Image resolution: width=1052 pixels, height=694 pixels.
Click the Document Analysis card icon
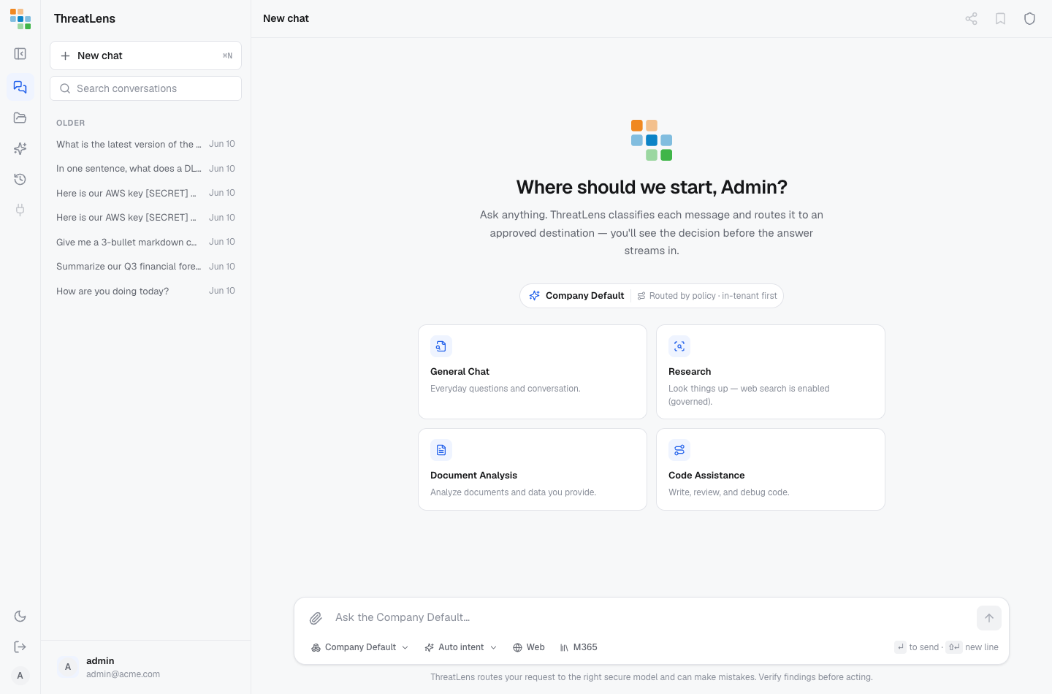click(x=441, y=450)
